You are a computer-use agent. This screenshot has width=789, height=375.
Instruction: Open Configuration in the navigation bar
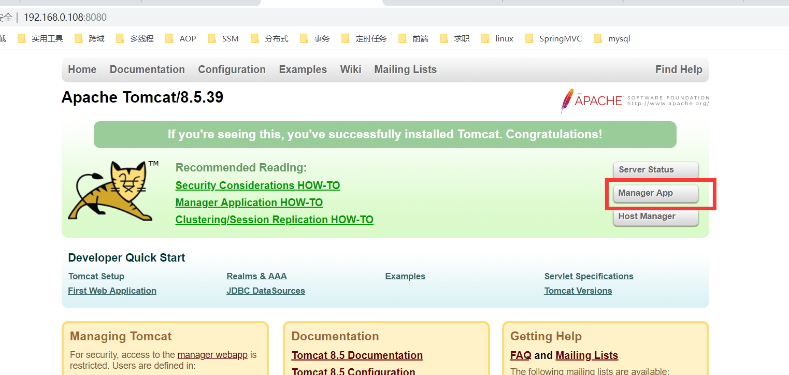click(x=232, y=69)
